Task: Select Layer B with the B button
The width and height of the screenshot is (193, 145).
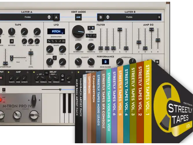Action: pyautogui.click(x=101, y=17)
